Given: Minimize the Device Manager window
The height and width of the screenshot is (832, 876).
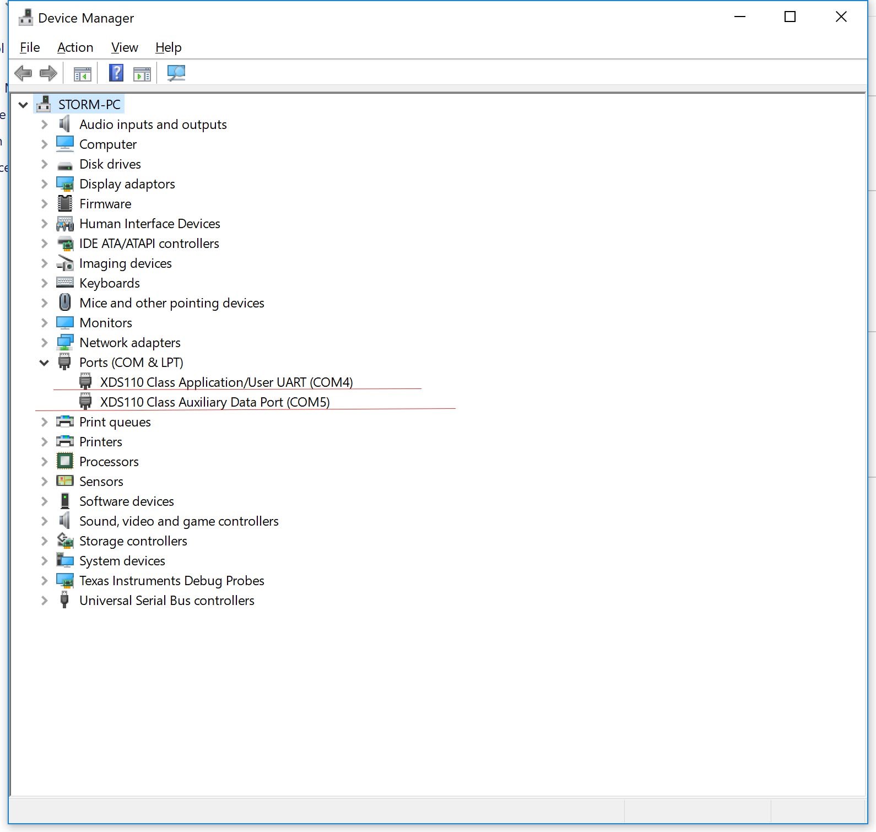Looking at the screenshot, I should [740, 17].
